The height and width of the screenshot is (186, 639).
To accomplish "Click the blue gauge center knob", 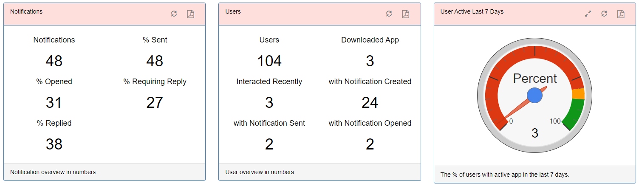I will [535, 96].
